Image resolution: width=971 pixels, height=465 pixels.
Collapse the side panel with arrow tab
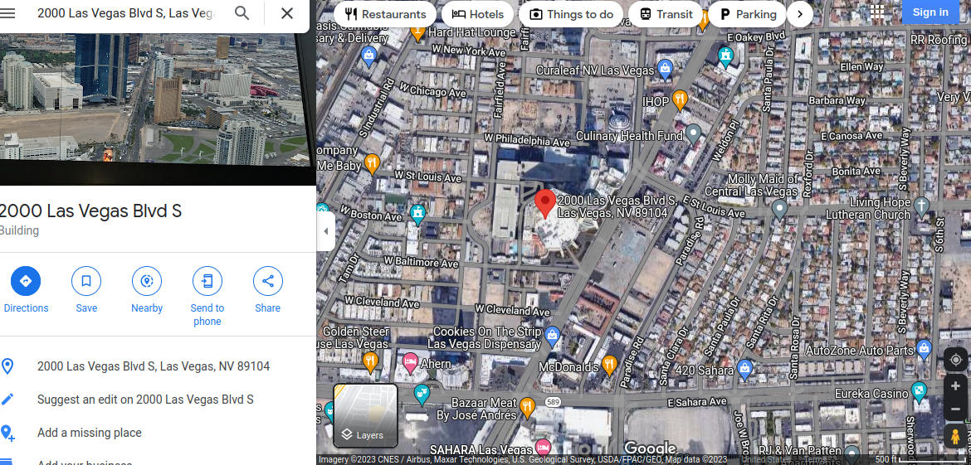click(325, 231)
